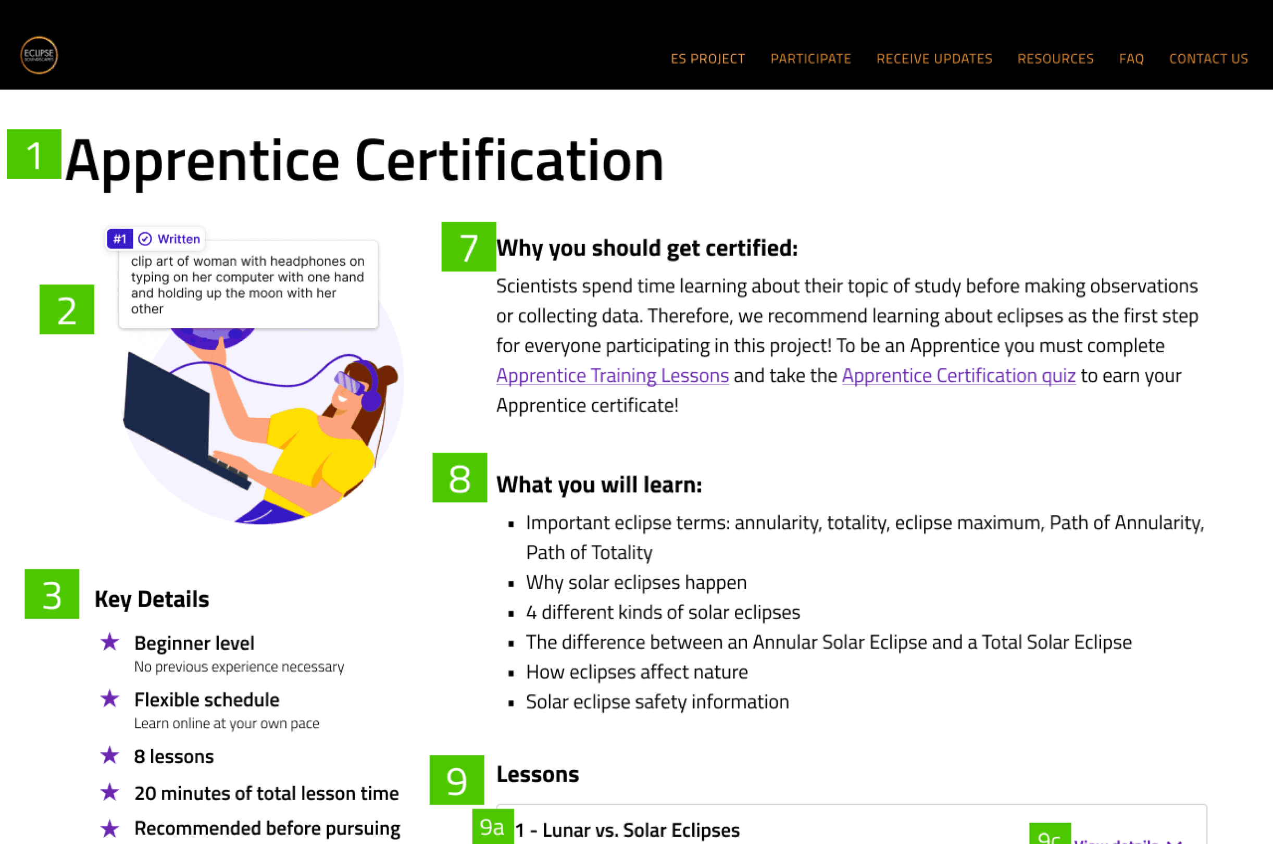1273x844 pixels.
Task: Click Contact Us in navigation
Action: tap(1208, 59)
